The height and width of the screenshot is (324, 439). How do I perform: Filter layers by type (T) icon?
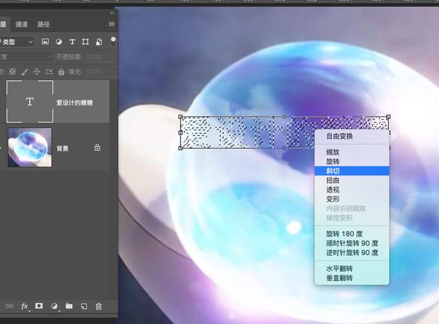coord(72,42)
